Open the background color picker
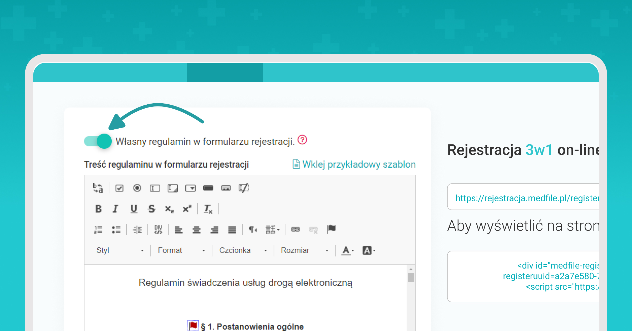The image size is (632, 331). (369, 250)
